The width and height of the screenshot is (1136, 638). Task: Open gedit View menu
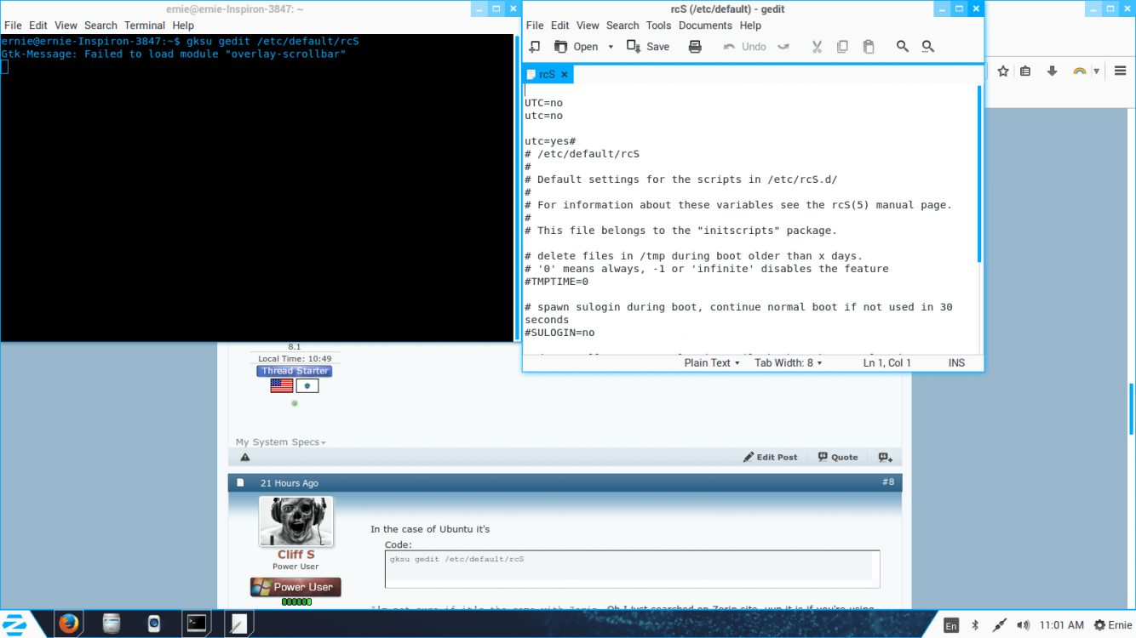[588, 26]
